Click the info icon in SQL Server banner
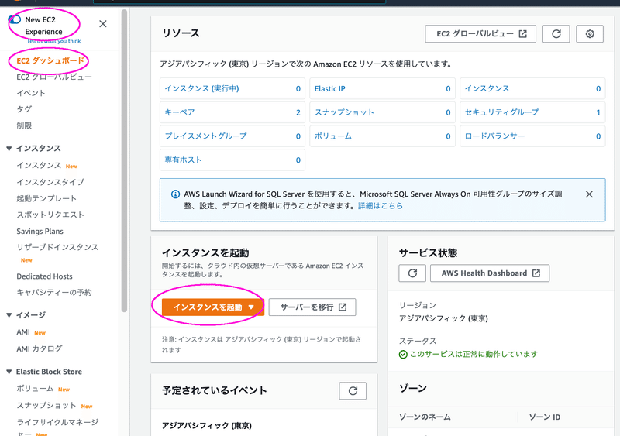Screen dimensions: 620x436 click(x=175, y=194)
